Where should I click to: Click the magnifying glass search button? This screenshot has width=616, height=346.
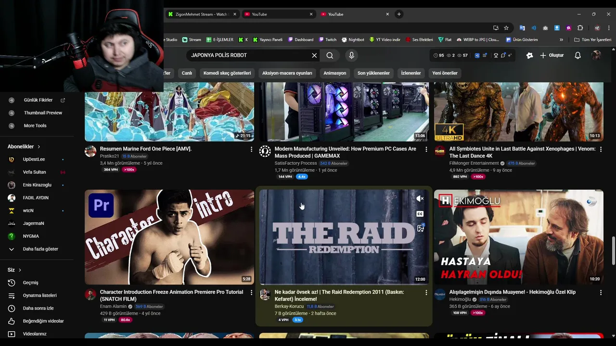330,55
